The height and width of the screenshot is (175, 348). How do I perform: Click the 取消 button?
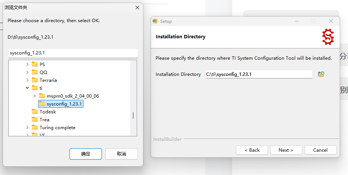122,154
